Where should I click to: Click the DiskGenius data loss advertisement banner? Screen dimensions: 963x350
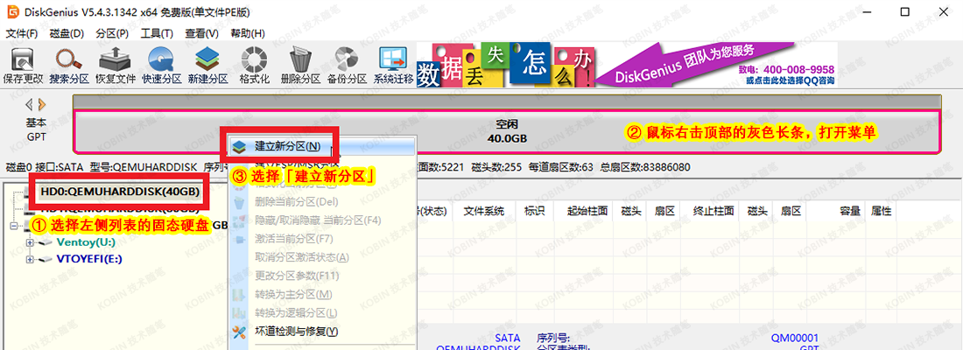click(627, 65)
